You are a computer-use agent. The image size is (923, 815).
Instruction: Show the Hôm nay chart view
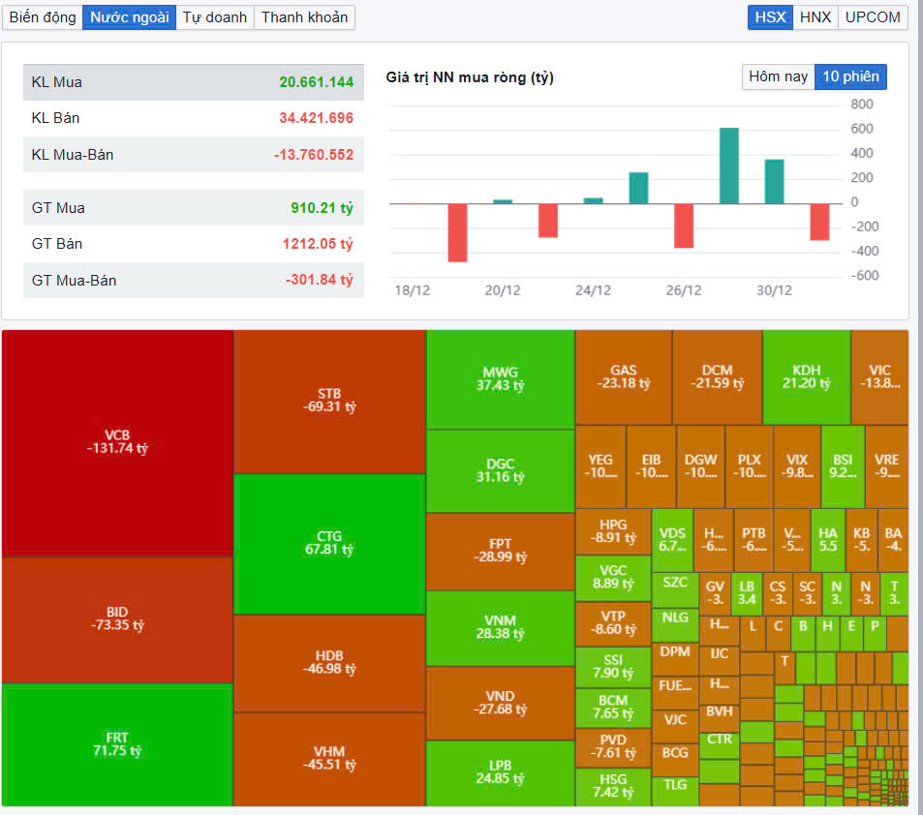778,76
